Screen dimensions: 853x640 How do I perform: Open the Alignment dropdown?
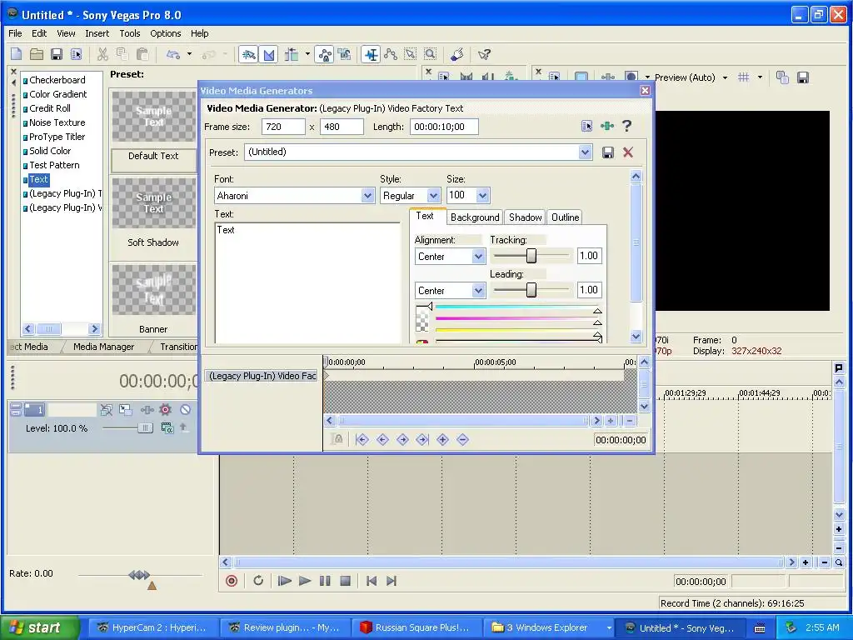tap(478, 257)
